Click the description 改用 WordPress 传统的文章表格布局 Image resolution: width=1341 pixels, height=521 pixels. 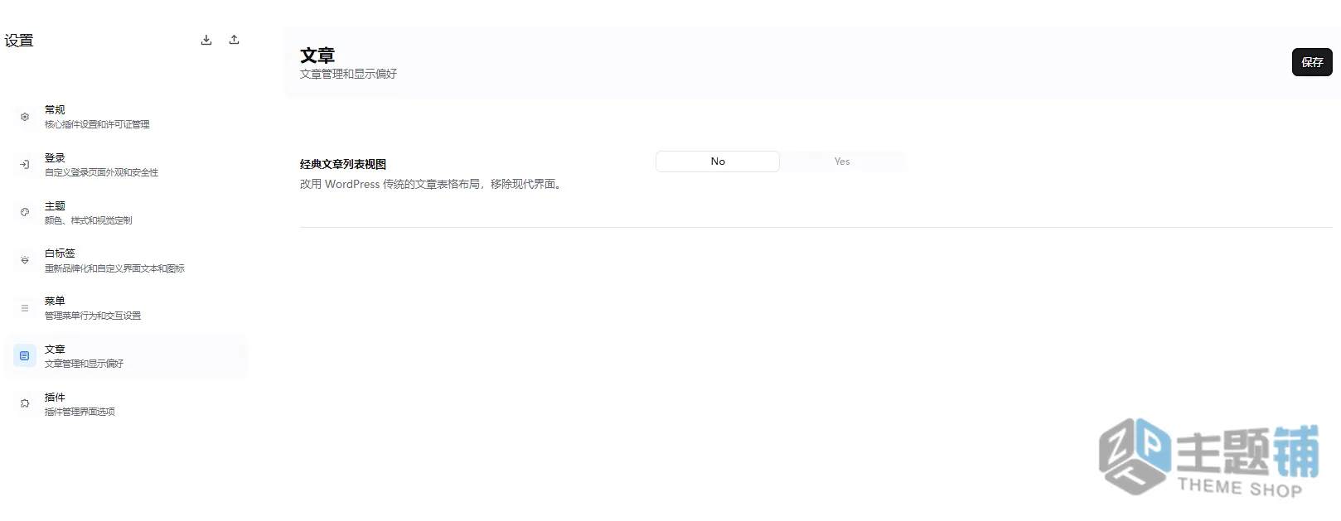click(x=432, y=184)
